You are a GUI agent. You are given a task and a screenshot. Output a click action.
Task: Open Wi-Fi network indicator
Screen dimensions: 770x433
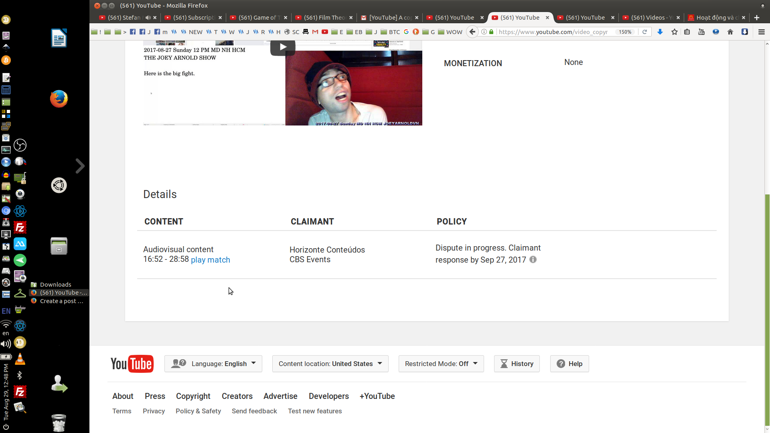[x=6, y=324]
